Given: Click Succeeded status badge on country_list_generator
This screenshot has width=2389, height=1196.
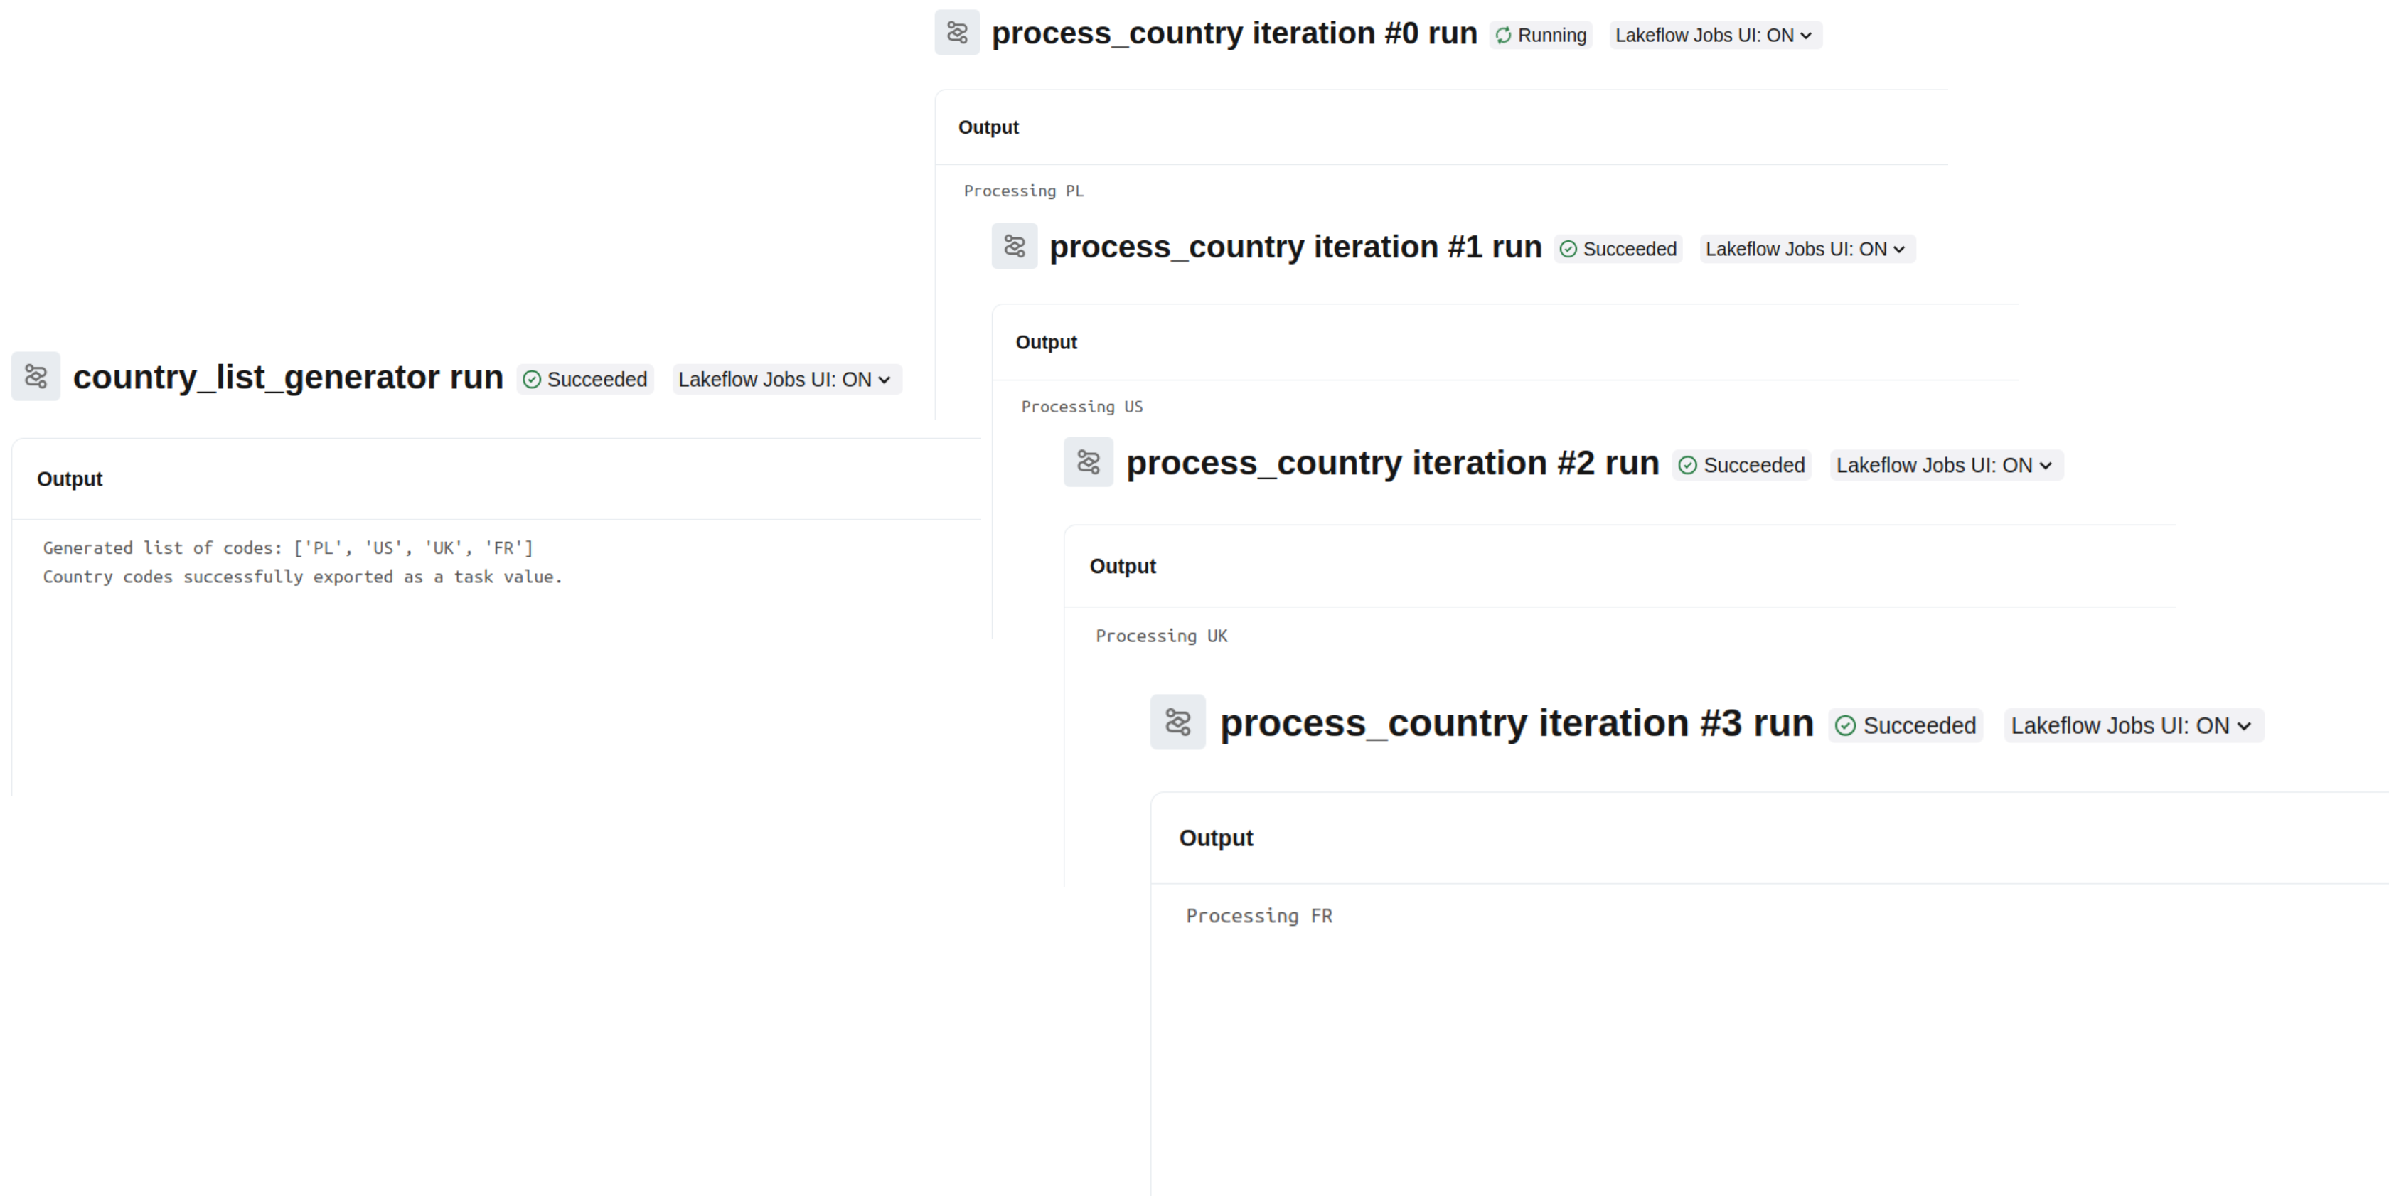Looking at the screenshot, I should point(585,379).
